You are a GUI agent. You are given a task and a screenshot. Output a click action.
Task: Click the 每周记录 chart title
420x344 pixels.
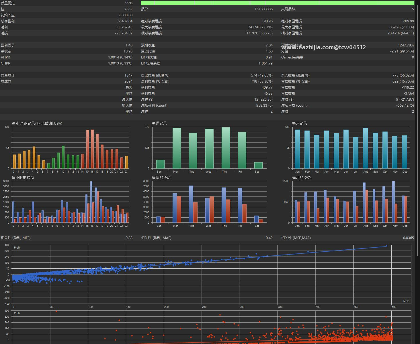(x=159, y=124)
